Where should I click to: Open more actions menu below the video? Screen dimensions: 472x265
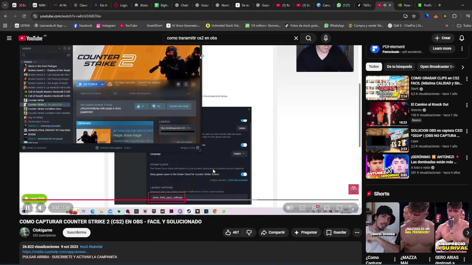[357, 232]
